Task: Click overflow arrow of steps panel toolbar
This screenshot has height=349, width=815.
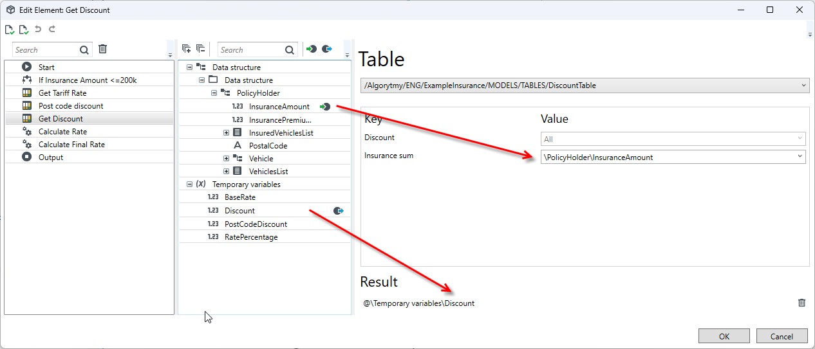Action: coord(170,55)
